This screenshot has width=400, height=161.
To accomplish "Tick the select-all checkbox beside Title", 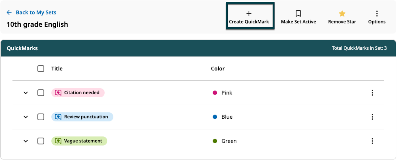I will pyautogui.click(x=41, y=69).
